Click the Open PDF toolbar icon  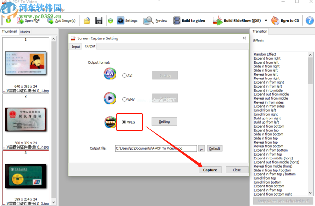tap(21, 21)
